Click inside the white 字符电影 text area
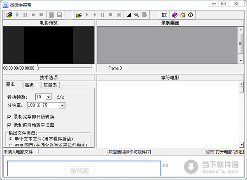Image resolution: width=247 pixels, height=180 pixels. click(168, 114)
